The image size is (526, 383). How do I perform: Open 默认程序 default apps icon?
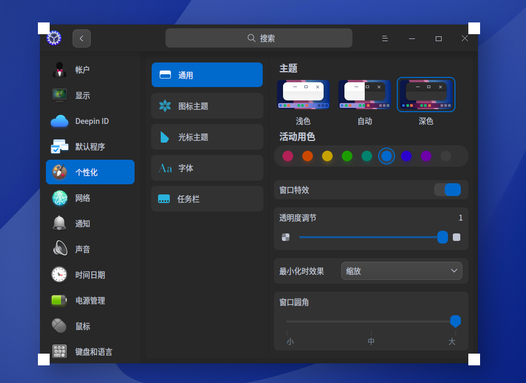coord(60,146)
